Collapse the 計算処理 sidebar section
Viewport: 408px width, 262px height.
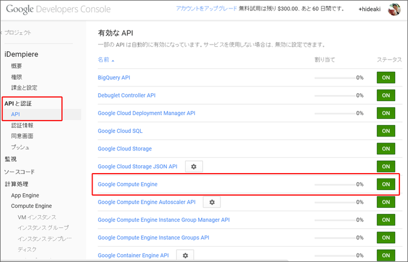[x=16, y=184]
